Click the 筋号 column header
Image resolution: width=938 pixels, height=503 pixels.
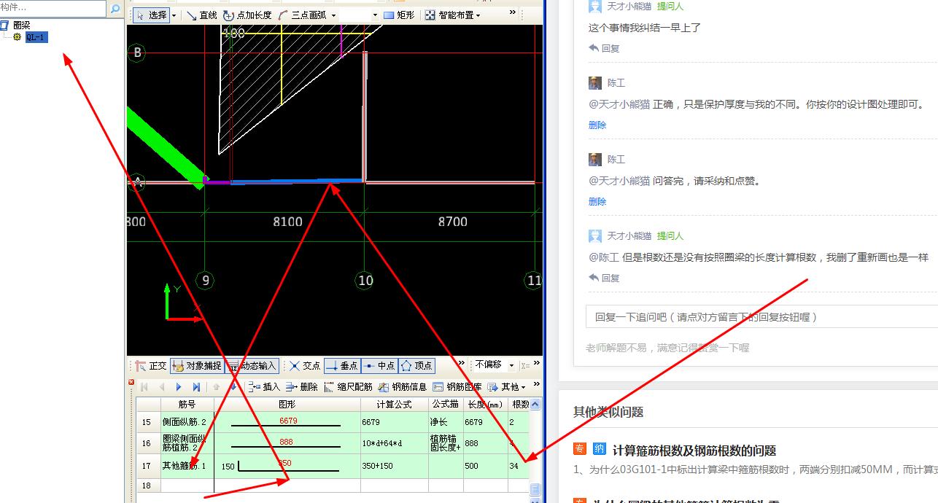click(187, 404)
